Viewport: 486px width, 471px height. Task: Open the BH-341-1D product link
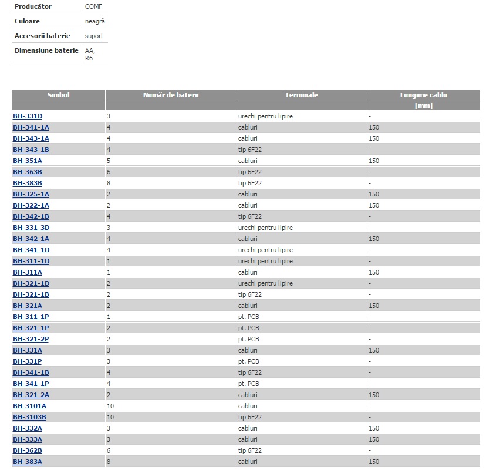(x=31, y=250)
